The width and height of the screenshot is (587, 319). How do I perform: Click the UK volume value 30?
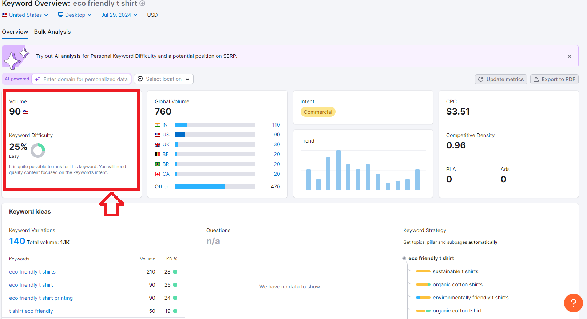277,144
